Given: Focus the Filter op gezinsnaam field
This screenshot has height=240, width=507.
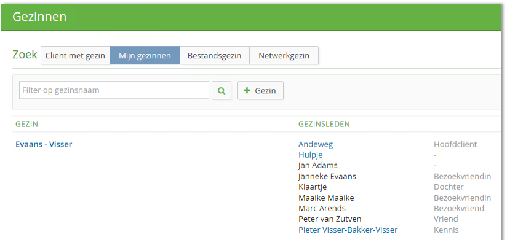Looking at the screenshot, I should (114, 90).
